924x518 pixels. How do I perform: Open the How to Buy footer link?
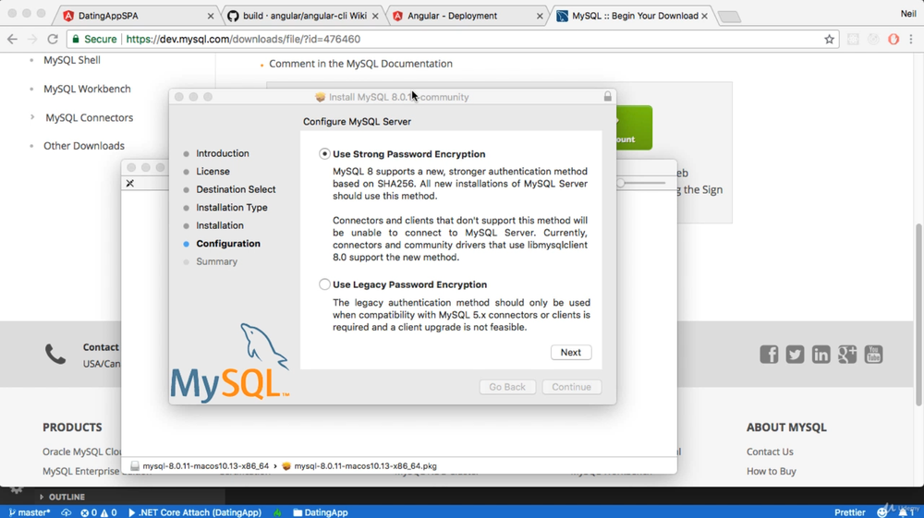(771, 472)
